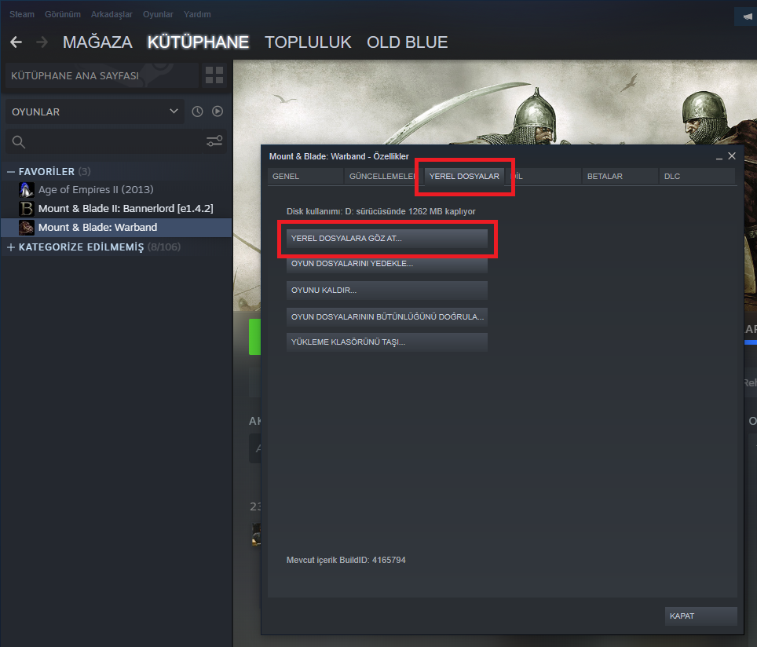
Task: Click the disk usage text line
Action: [x=381, y=211]
